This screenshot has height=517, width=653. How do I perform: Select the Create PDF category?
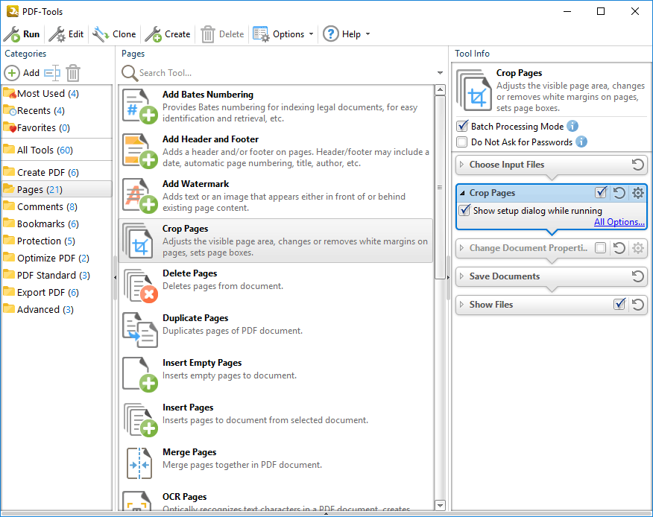[57, 172]
